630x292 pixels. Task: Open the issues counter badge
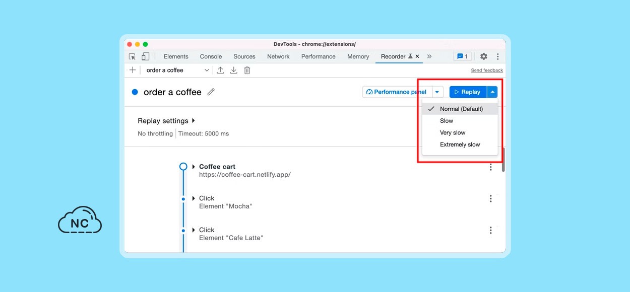click(462, 56)
